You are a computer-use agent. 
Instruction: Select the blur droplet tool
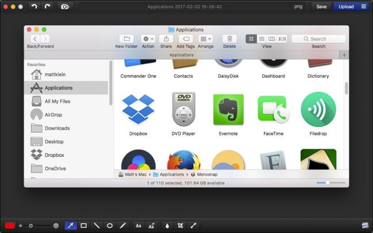click(x=167, y=226)
